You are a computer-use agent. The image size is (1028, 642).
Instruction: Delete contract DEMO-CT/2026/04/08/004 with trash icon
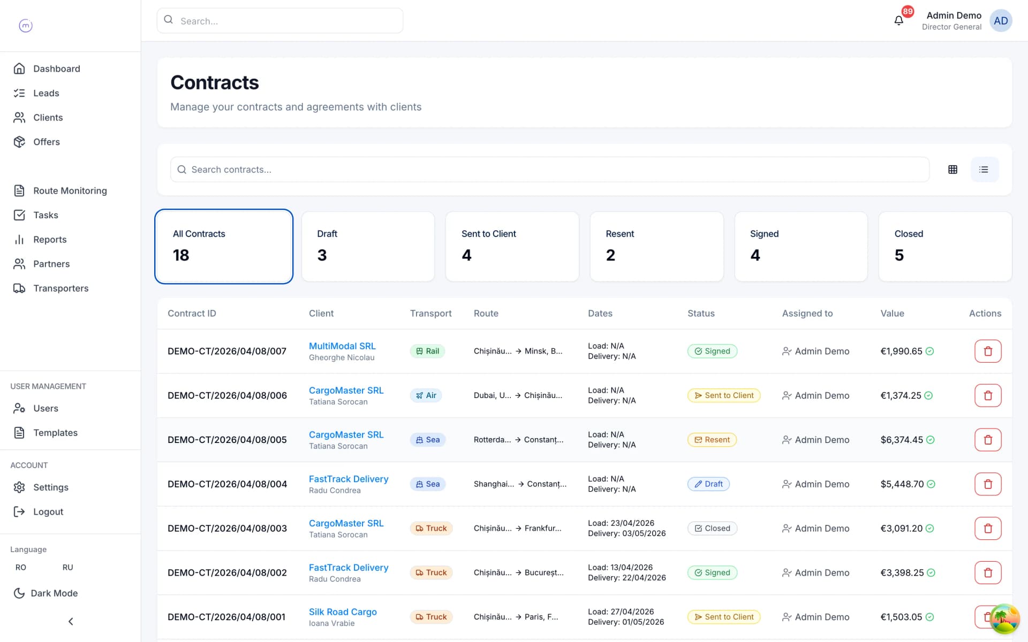point(988,484)
